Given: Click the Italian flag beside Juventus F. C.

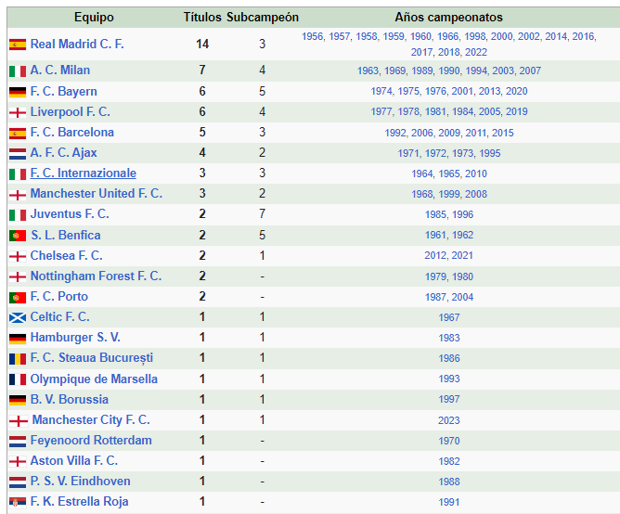Looking at the screenshot, I should (x=18, y=215).
